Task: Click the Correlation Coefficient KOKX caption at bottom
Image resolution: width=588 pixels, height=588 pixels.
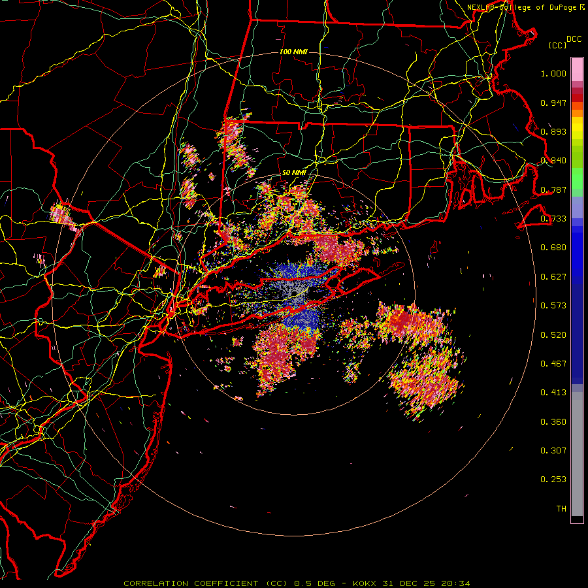Action: [x=297, y=583]
